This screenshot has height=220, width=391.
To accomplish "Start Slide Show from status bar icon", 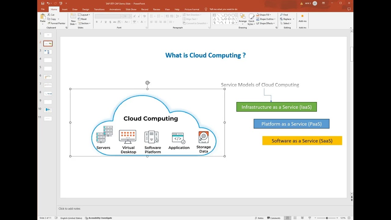I will (x=309, y=218).
